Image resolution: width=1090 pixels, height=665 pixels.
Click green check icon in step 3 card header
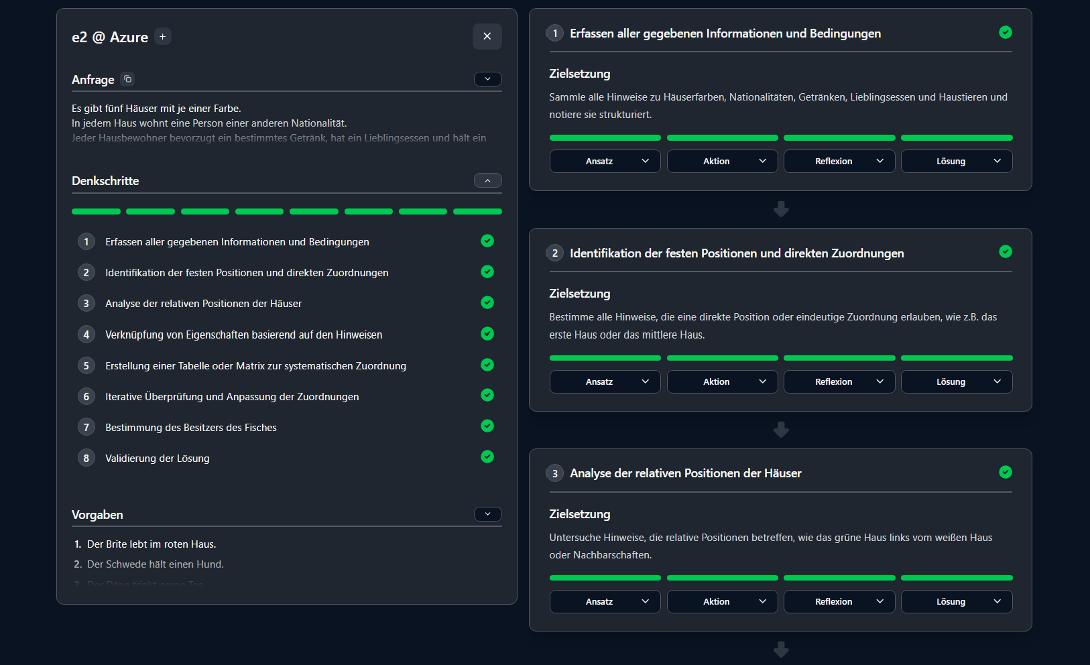point(1005,472)
